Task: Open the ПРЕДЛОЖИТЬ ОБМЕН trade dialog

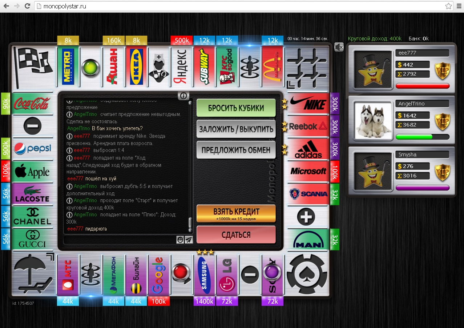Action: [236, 150]
